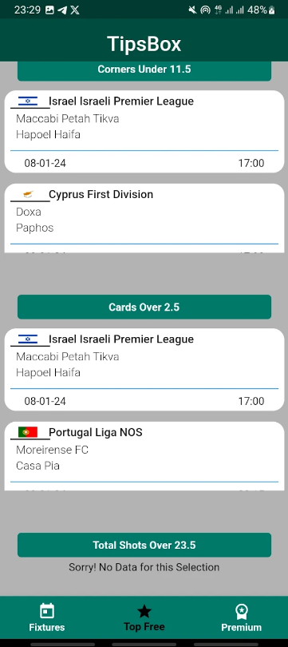Image resolution: width=288 pixels, height=647 pixels.
Task: Tap the Telegram icon in status bar
Action: [x=61, y=10]
